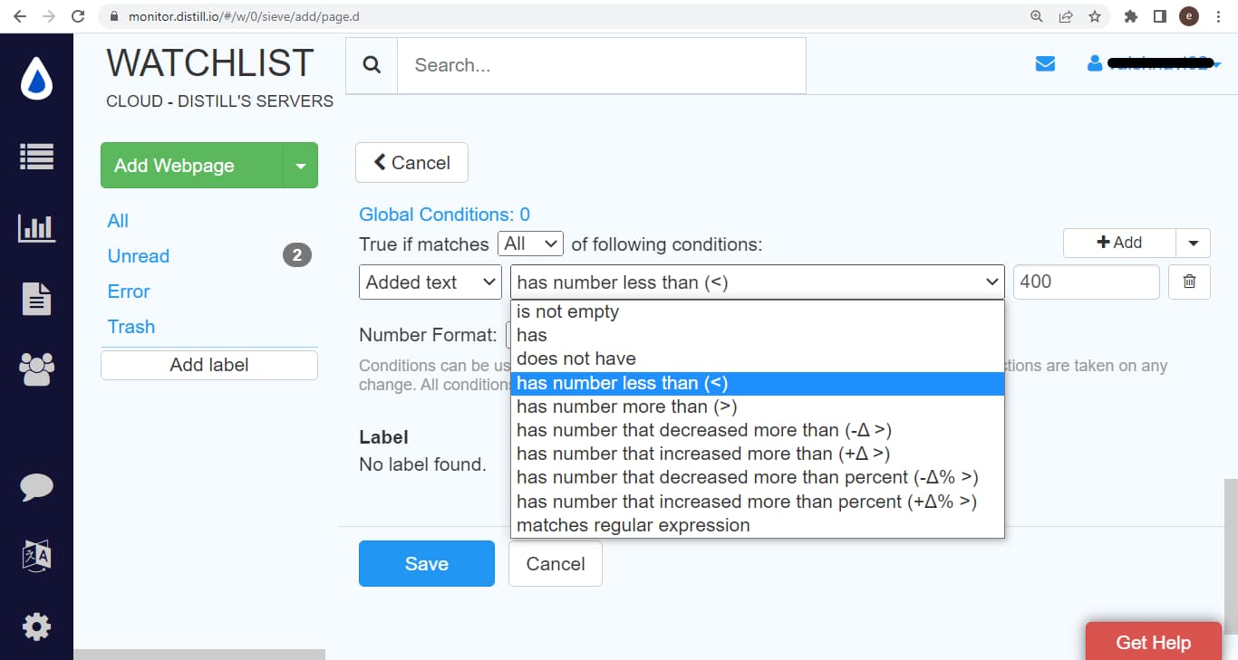The image size is (1238, 660).
Task: Open the chat bubble icon in sidebar
Action: 37,486
